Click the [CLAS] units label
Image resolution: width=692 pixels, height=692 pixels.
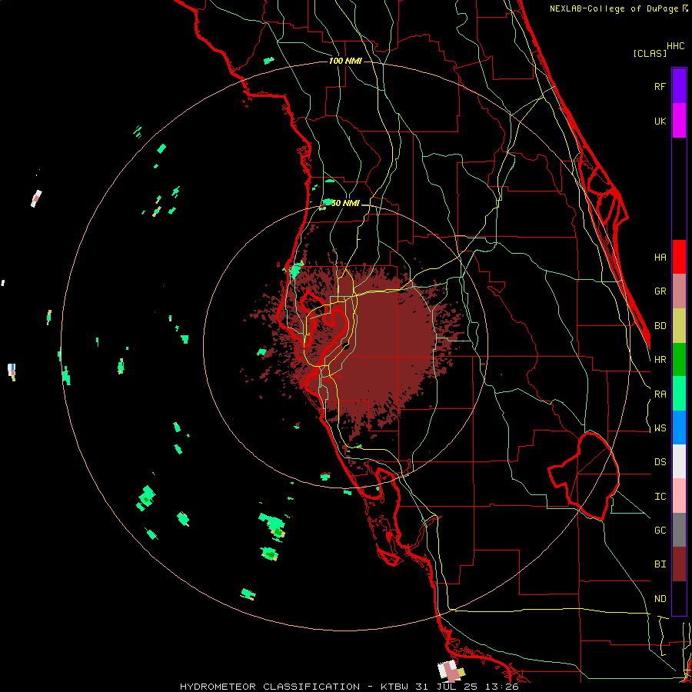pos(650,53)
